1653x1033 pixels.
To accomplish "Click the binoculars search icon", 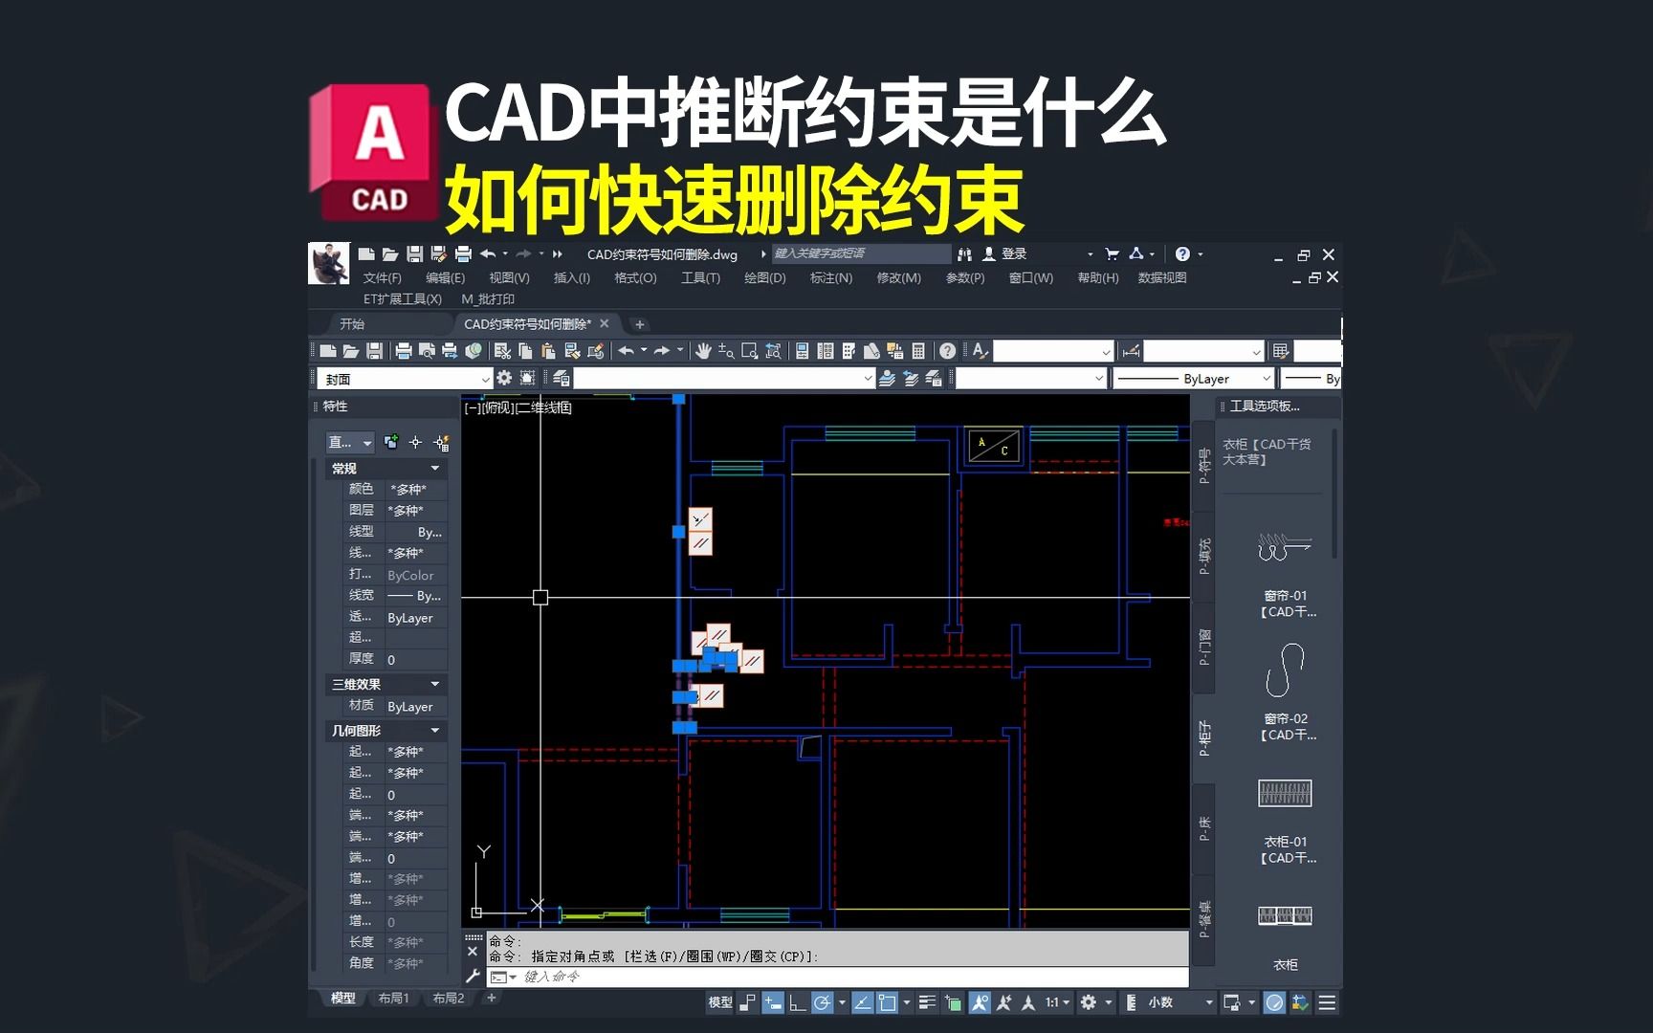I will pos(964,254).
